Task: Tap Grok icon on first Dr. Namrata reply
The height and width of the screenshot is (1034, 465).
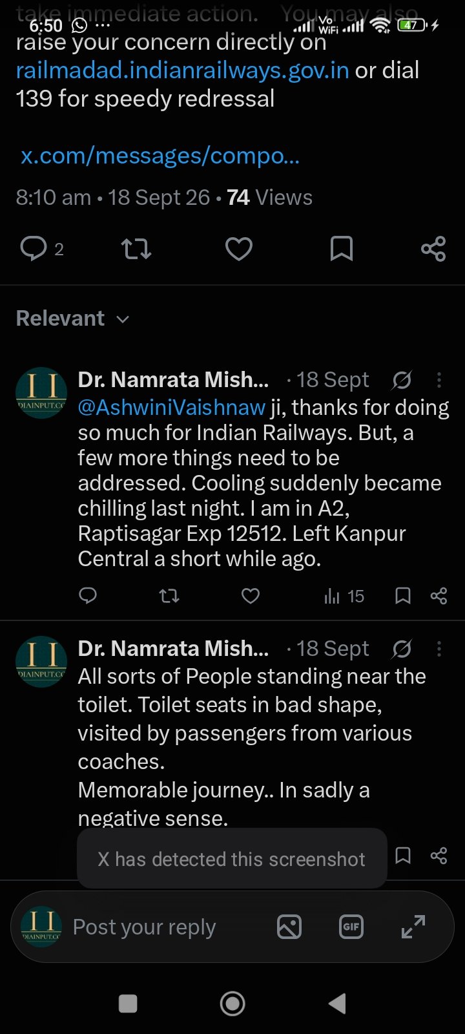Action: 402,380
